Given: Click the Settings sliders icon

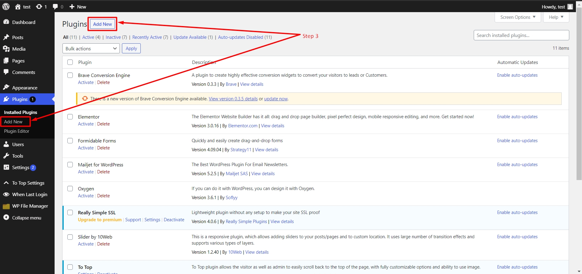Looking at the screenshot, I should 6,167.
